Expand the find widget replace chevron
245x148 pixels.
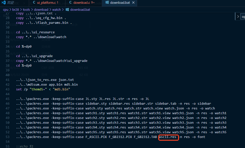point(238,17)
